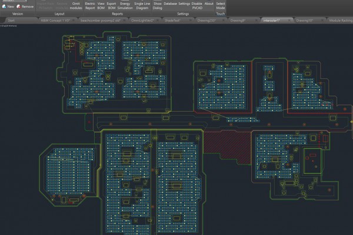The width and height of the screenshot is (353, 235).
Task: Click the Remove version button
Action: point(25,6)
